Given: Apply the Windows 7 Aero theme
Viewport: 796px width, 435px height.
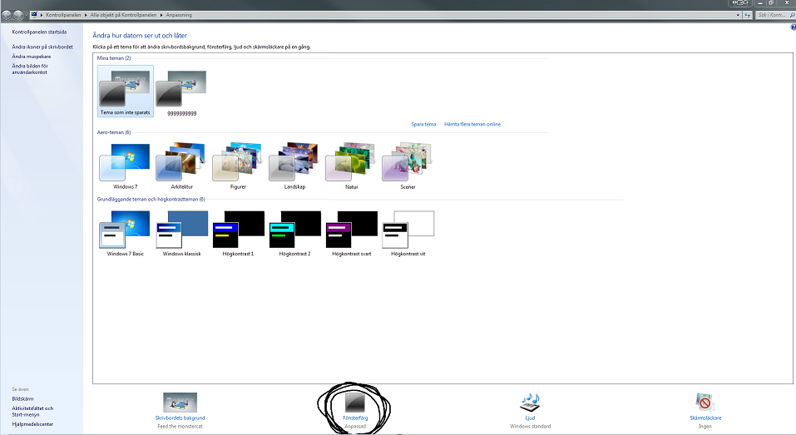Looking at the screenshot, I should (126, 166).
